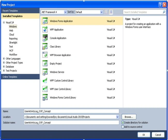The height and width of the screenshot is (140, 168).
Task: Select the Cloud category
Action: click(x=11, y=35)
